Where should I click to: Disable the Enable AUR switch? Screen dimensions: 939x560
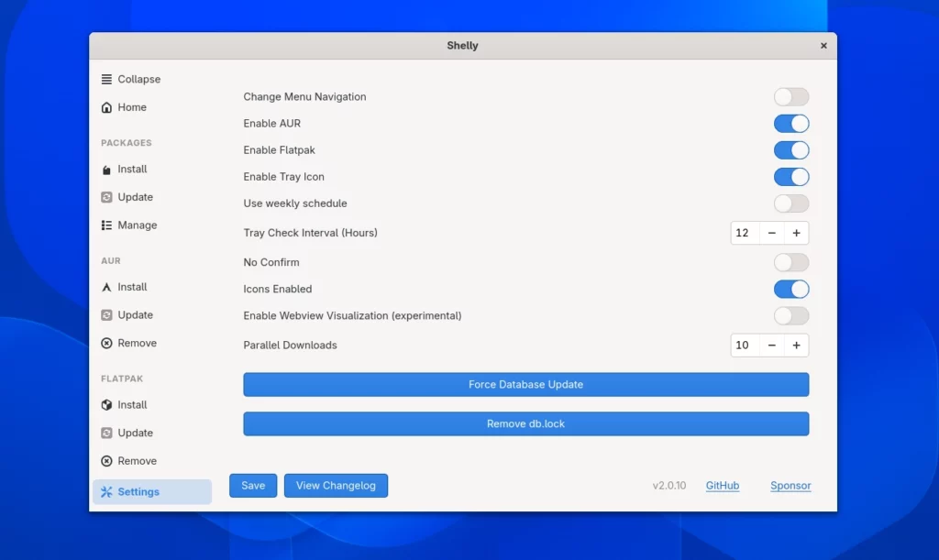point(790,124)
